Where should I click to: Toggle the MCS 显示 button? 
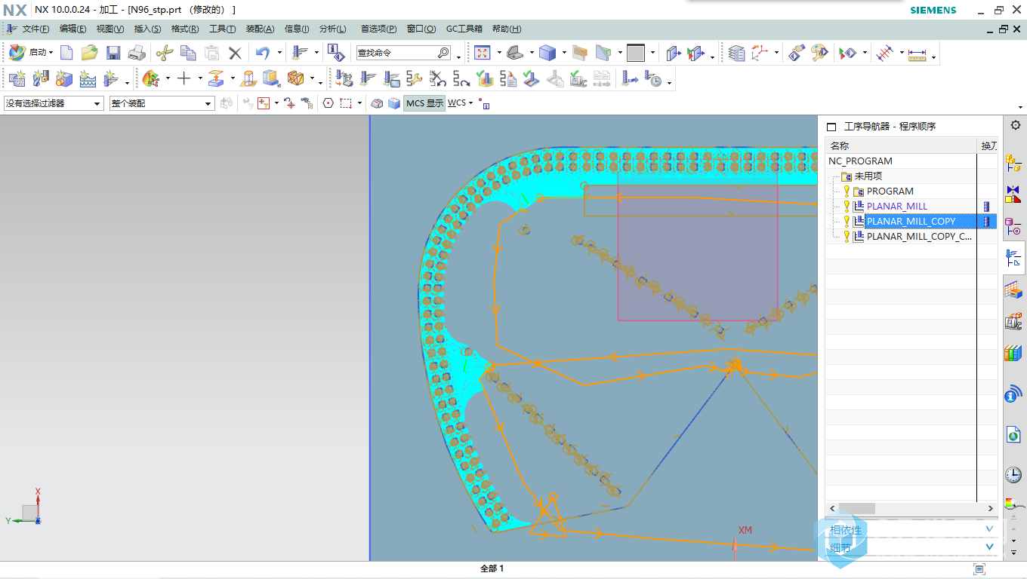point(424,103)
